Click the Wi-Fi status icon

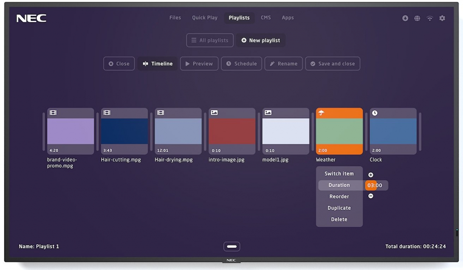pyautogui.click(x=430, y=18)
